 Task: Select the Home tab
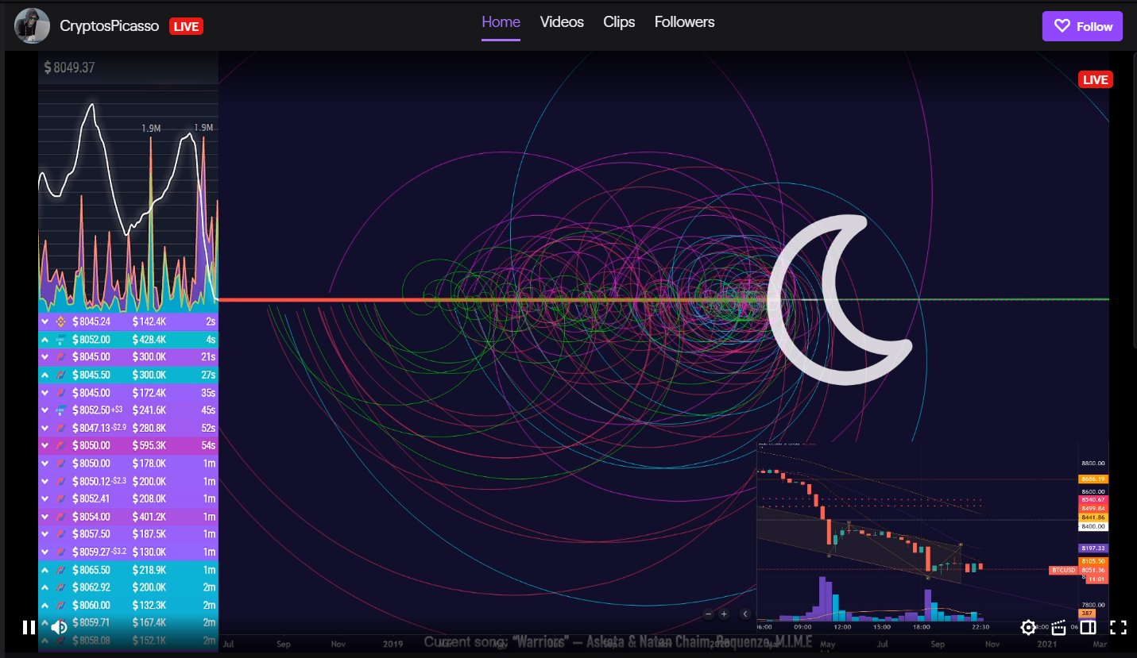point(501,22)
